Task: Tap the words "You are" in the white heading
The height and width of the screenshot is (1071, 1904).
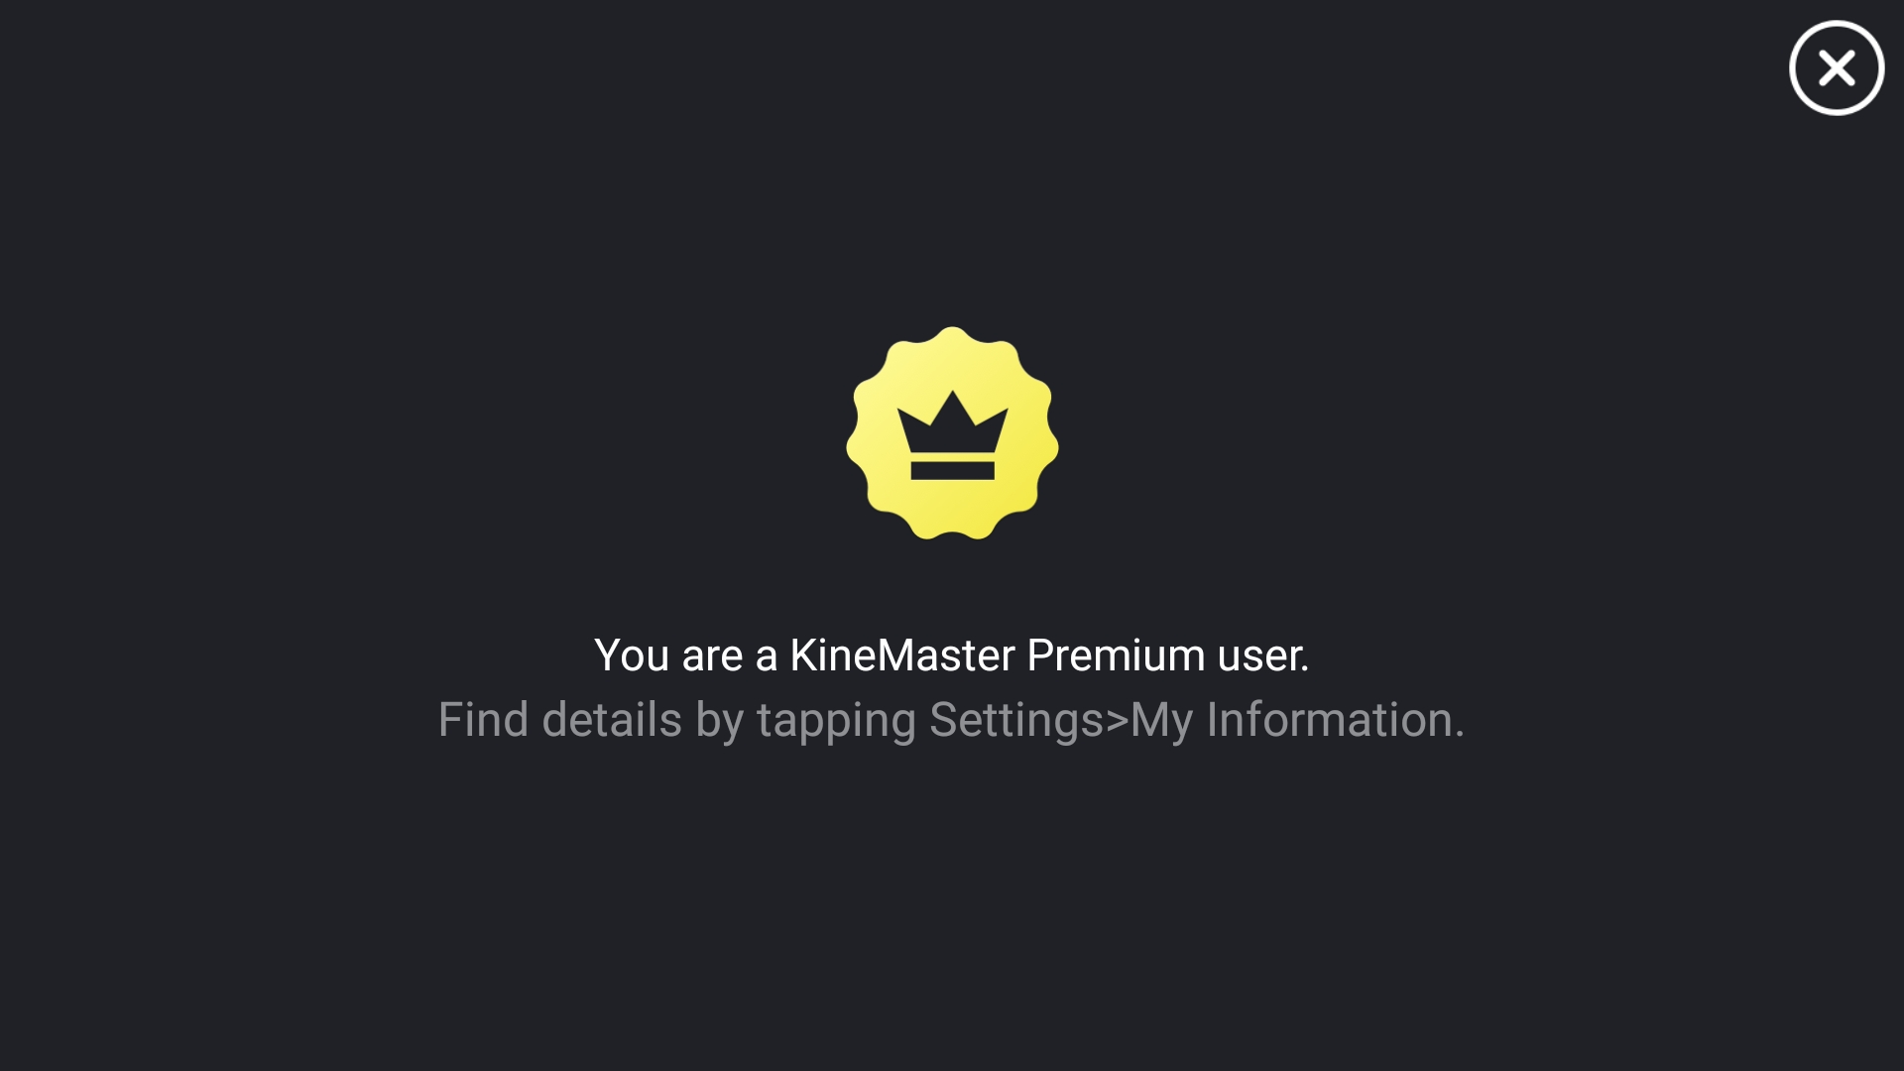Action: (668, 655)
